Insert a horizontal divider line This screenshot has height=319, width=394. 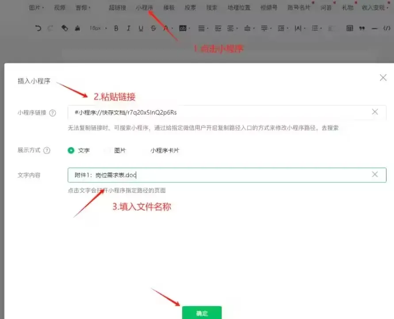point(375,28)
